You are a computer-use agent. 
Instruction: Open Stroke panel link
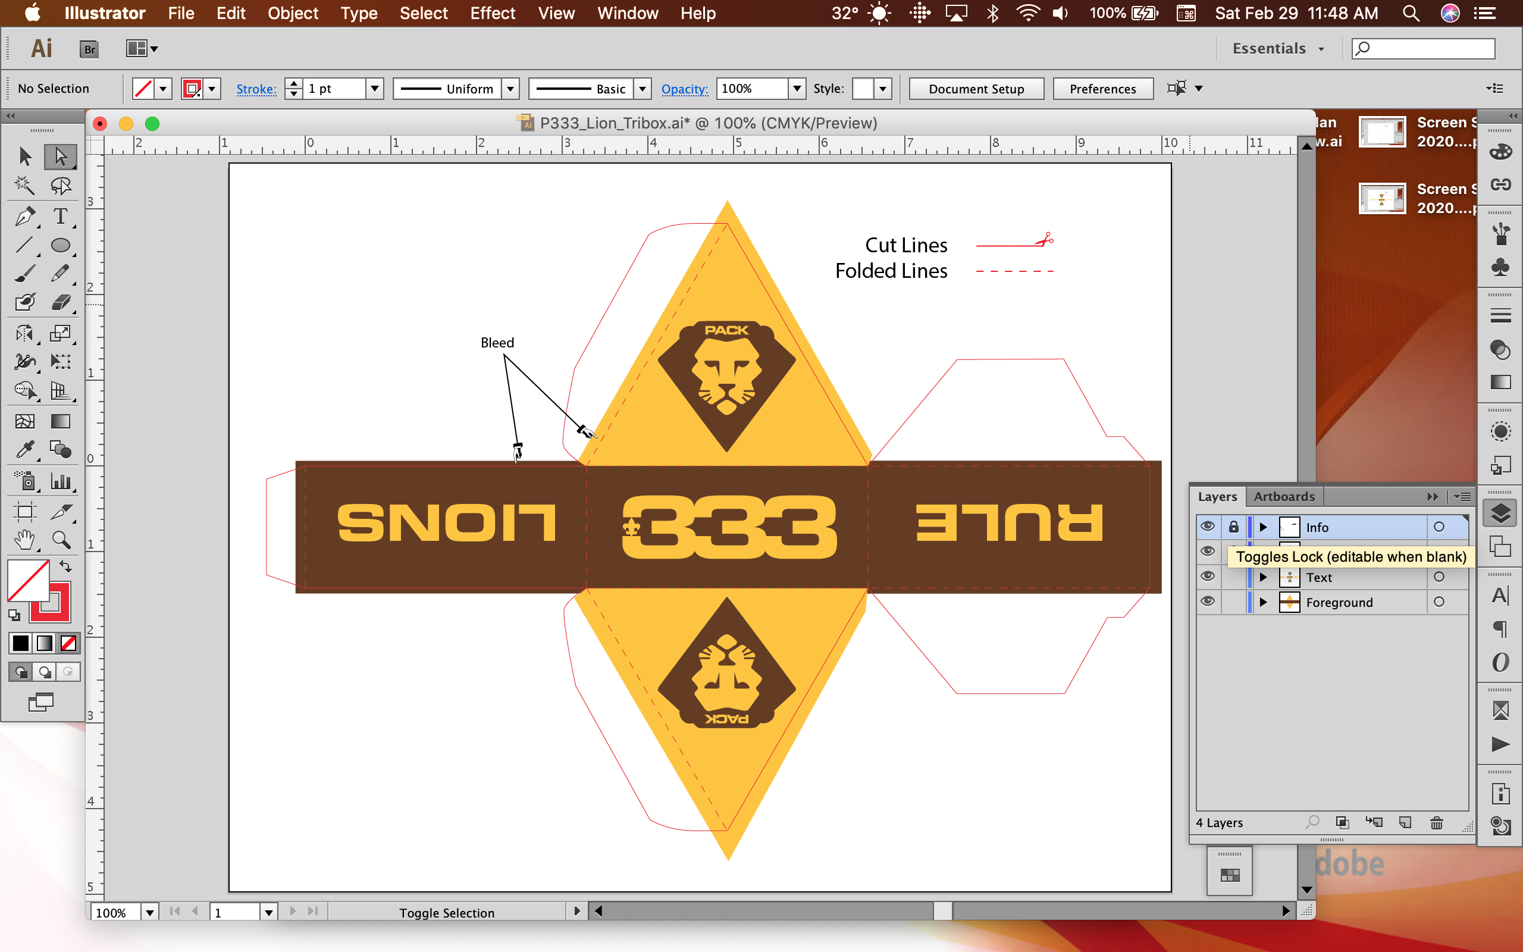pos(256,89)
